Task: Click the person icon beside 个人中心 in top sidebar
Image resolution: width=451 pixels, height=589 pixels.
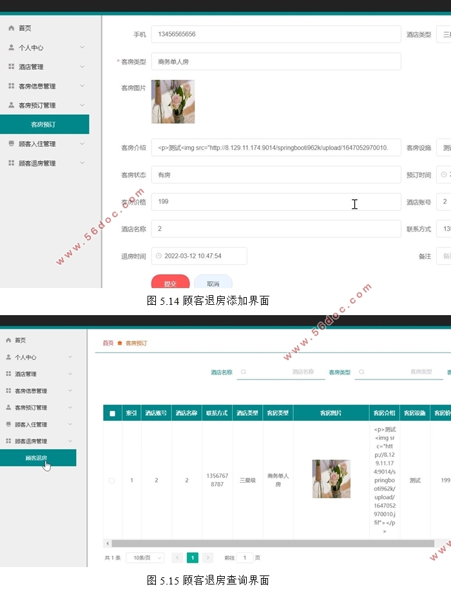Action: coord(11,48)
